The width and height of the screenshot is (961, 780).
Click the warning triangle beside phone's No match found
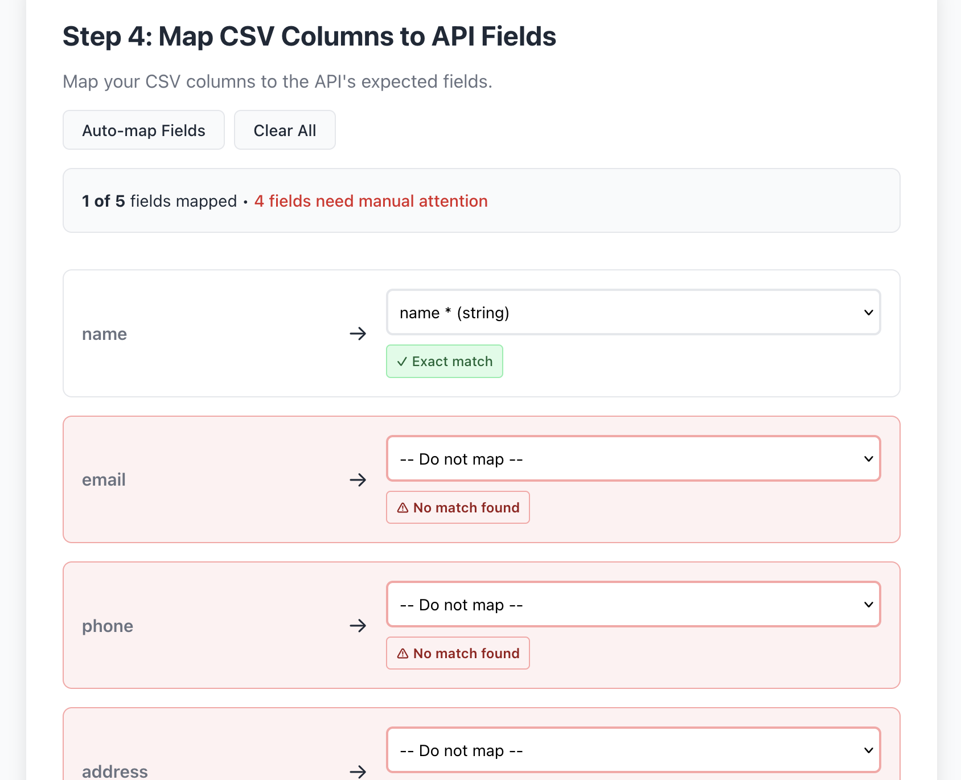[x=404, y=653]
